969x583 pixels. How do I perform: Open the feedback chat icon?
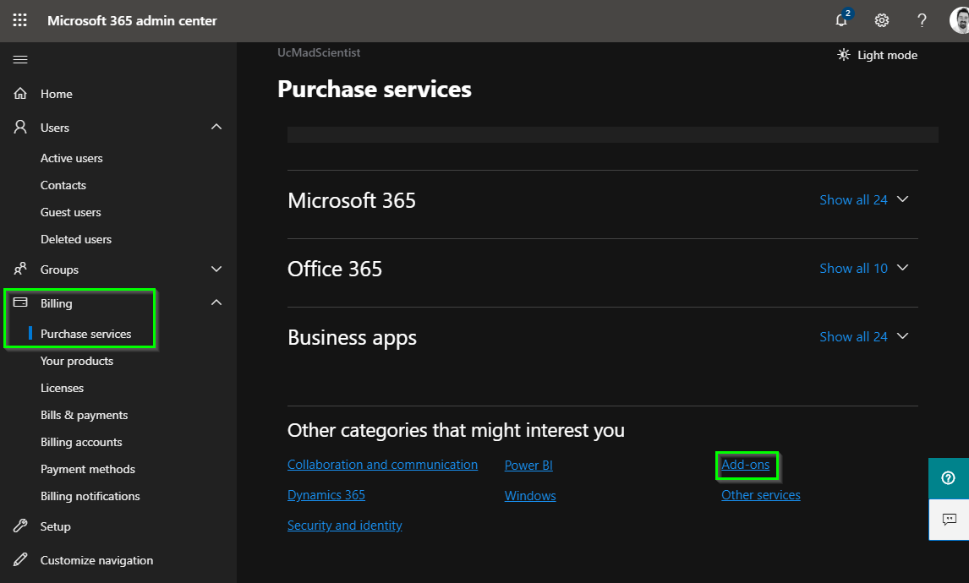point(948,520)
